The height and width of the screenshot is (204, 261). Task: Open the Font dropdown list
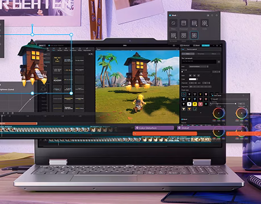point(199,66)
